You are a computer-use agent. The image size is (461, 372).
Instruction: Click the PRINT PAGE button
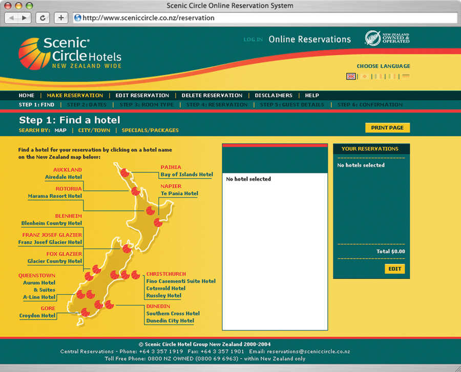387,128
